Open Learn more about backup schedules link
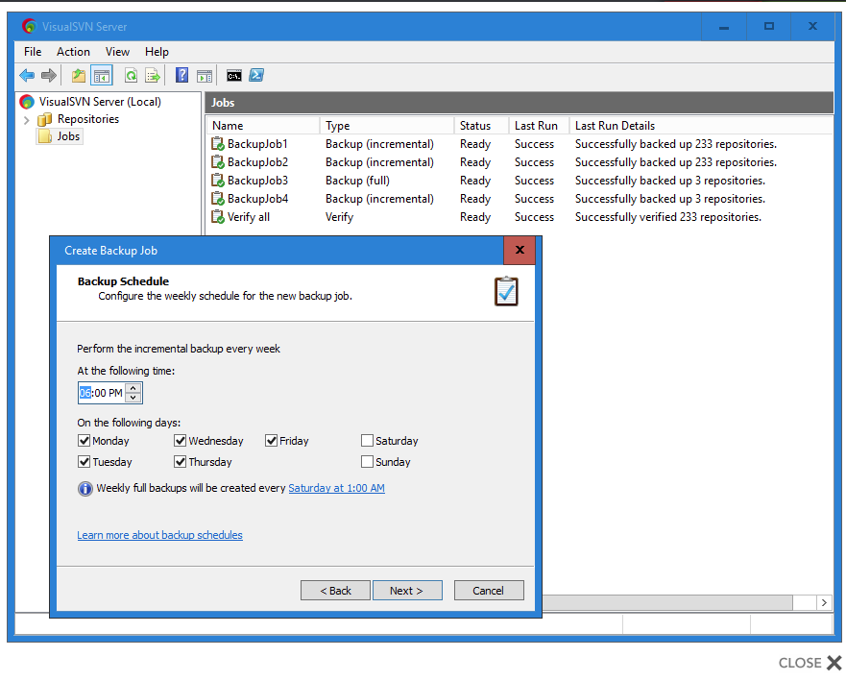The height and width of the screenshot is (681, 846). point(159,535)
